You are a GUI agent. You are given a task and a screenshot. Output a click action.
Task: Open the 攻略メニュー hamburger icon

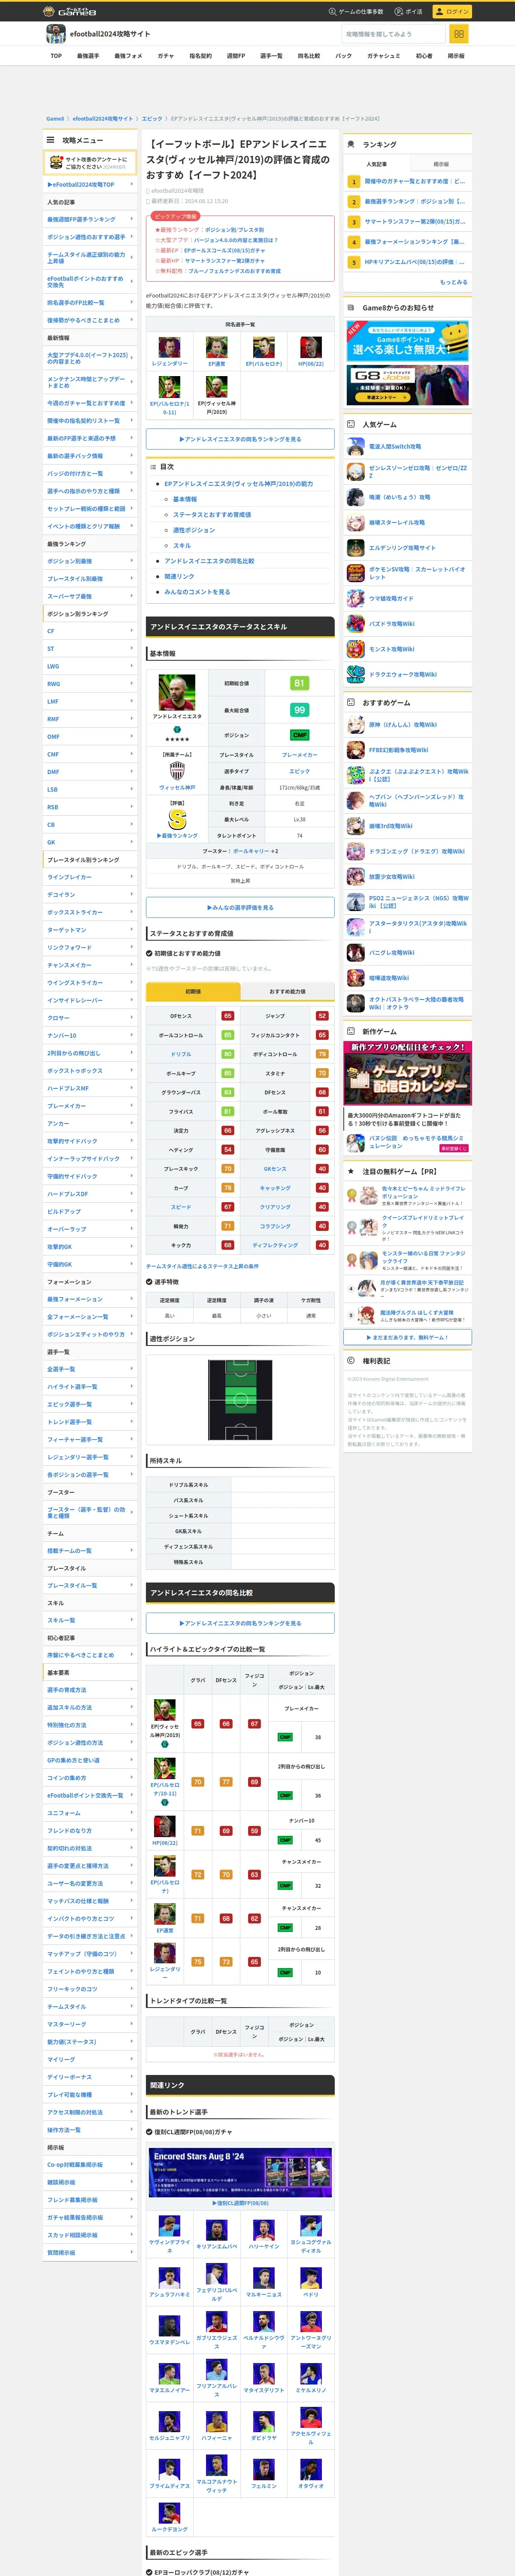click(50, 140)
